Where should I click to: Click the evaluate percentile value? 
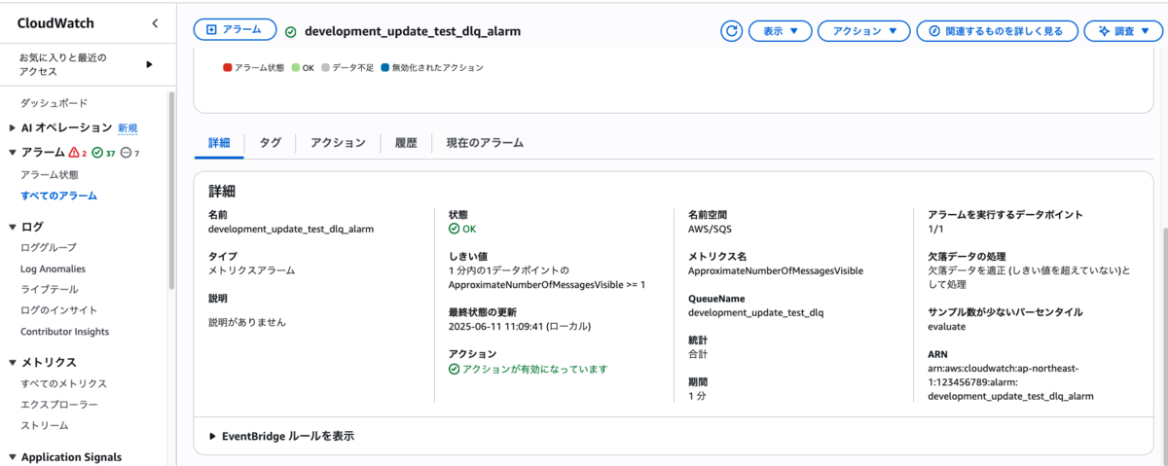click(948, 327)
